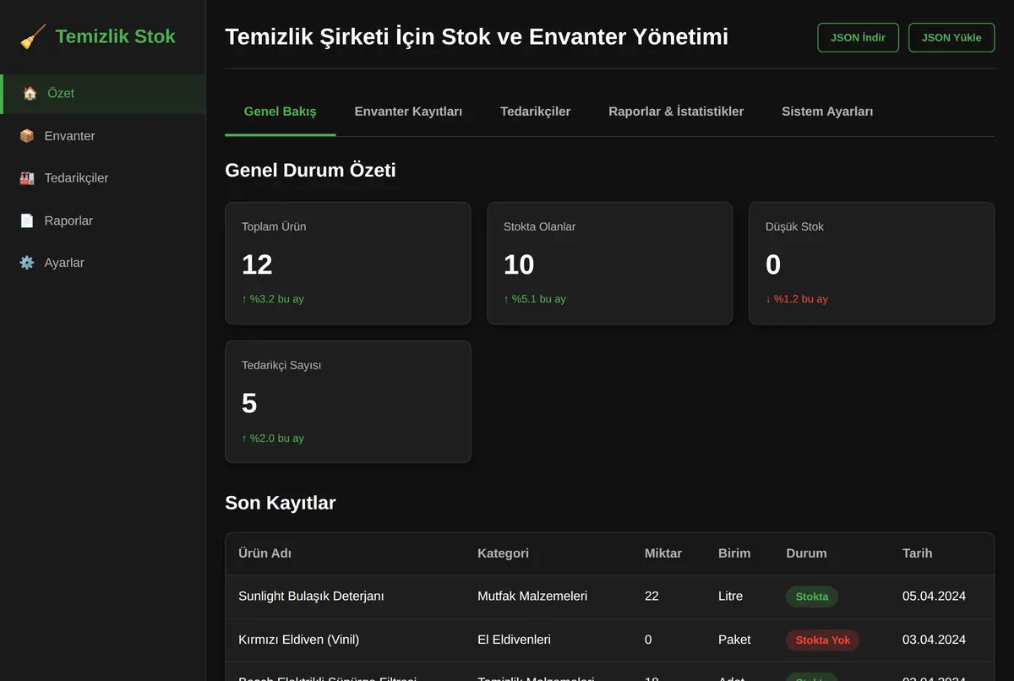Select Raporlar in the sidebar
The height and width of the screenshot is (681, 1014).
tap(102, 221)
